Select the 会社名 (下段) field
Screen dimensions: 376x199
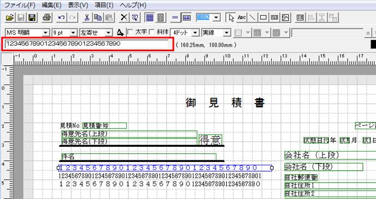[324, 167]
